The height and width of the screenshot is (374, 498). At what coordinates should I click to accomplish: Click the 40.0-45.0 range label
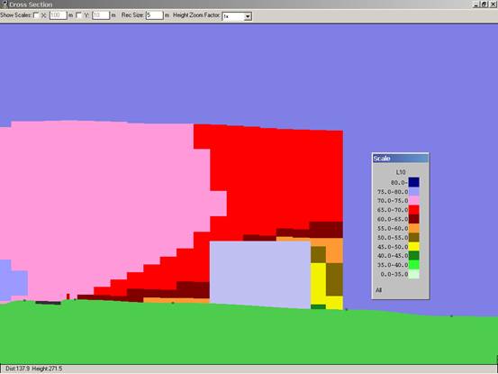coord(393,255)
